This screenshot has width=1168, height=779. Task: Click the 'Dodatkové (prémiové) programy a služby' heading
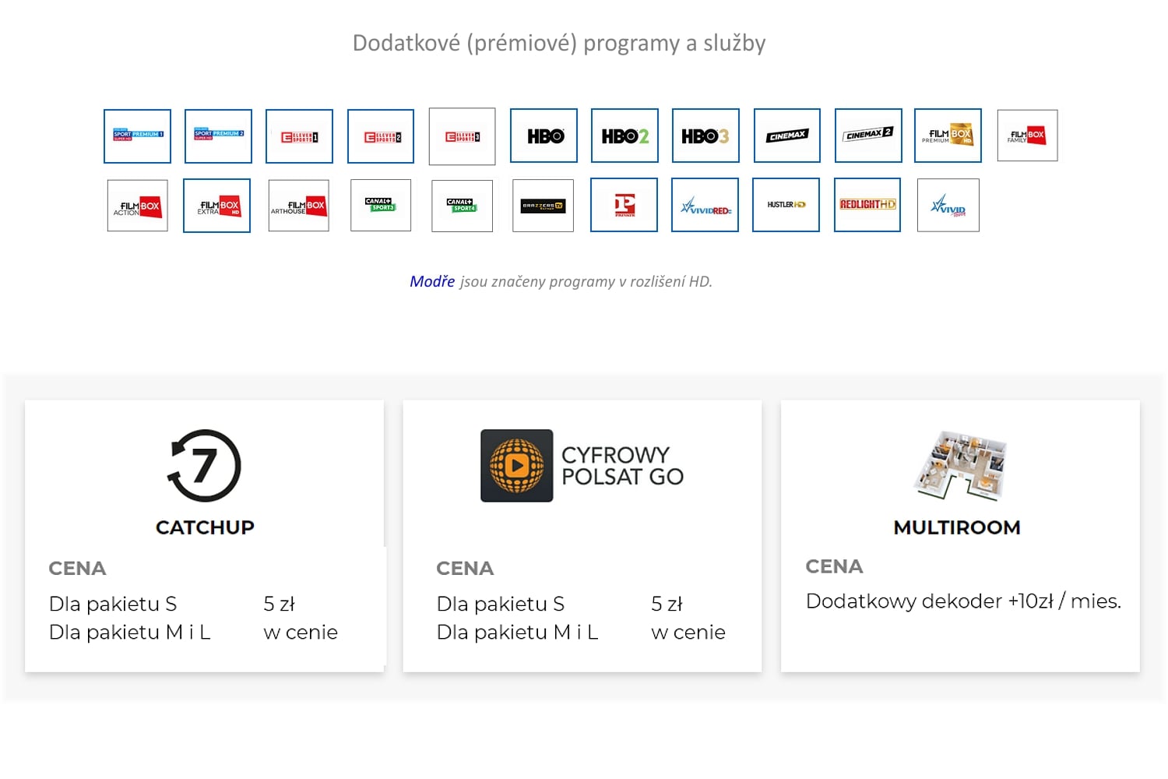559,43
